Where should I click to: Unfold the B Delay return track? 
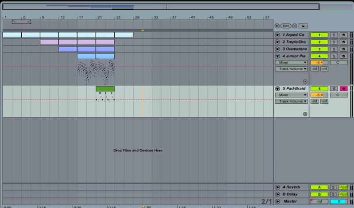click(277, 194)
